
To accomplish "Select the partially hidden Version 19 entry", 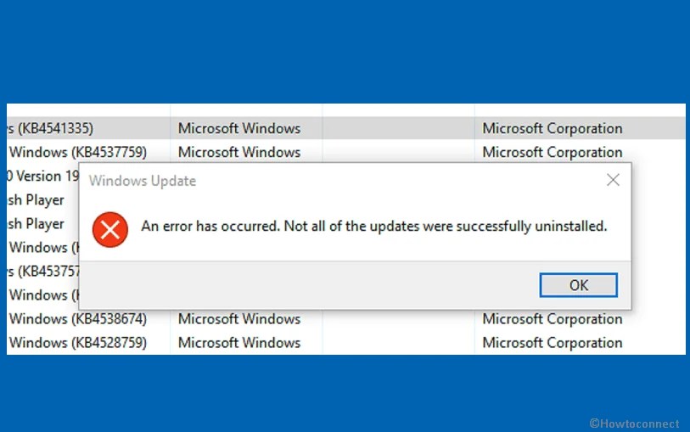I will click(42, 177).
